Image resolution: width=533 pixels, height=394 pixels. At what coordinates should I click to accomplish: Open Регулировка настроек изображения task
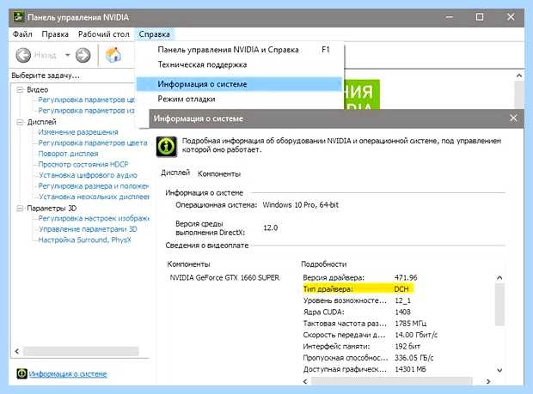pos(94,218)
